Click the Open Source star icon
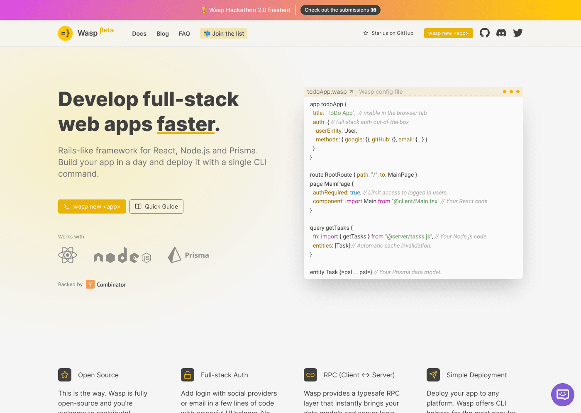The image size is (581, 413). [x=65, y=375]
